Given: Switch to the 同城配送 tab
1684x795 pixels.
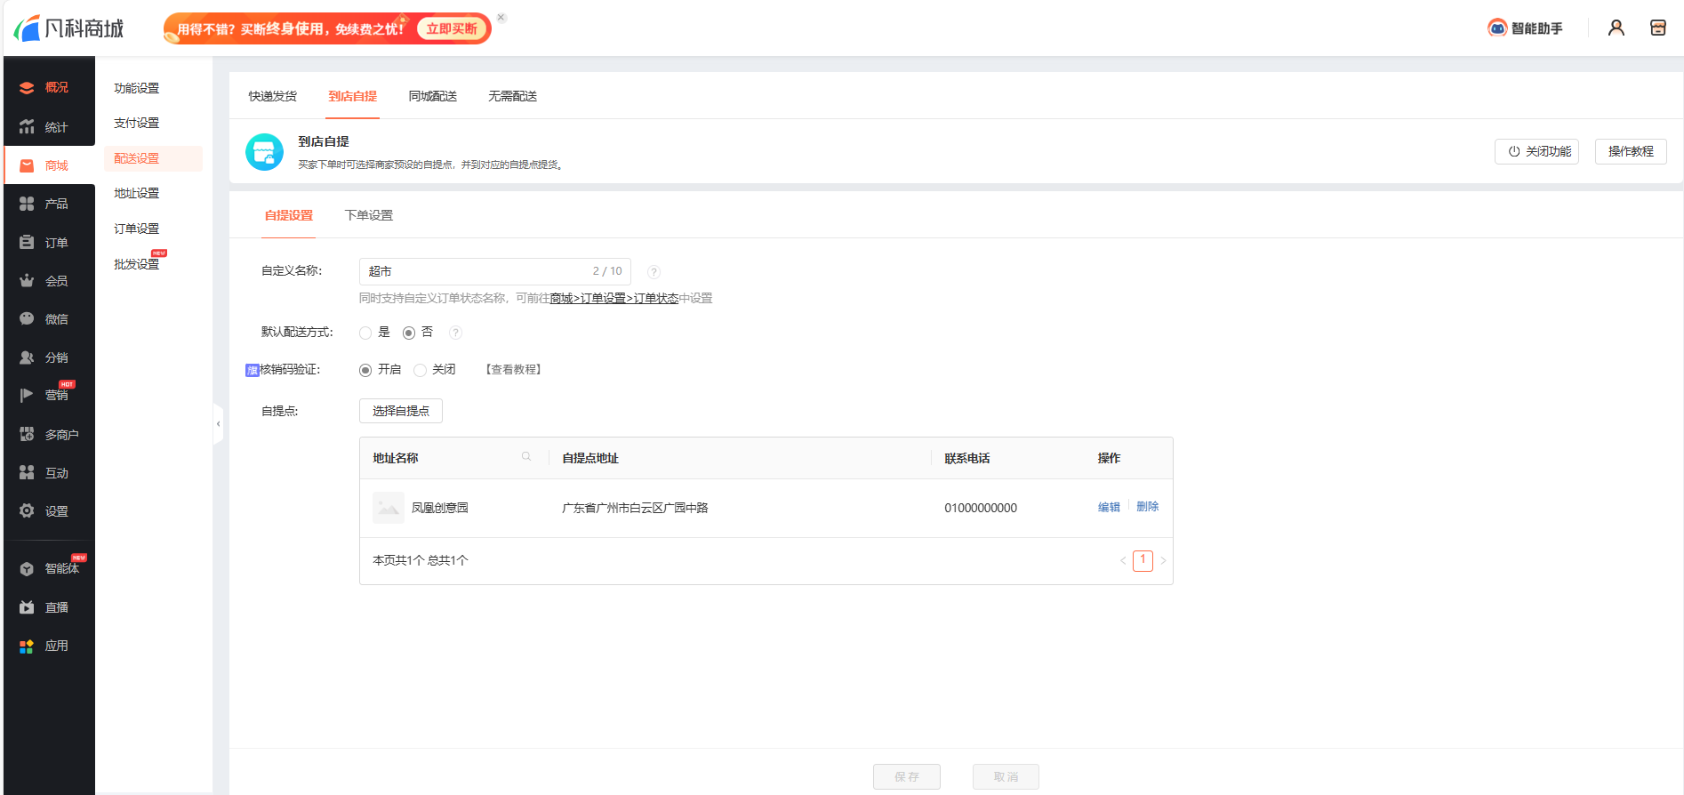Looking at the screenshot, I should tap(432, 96).
